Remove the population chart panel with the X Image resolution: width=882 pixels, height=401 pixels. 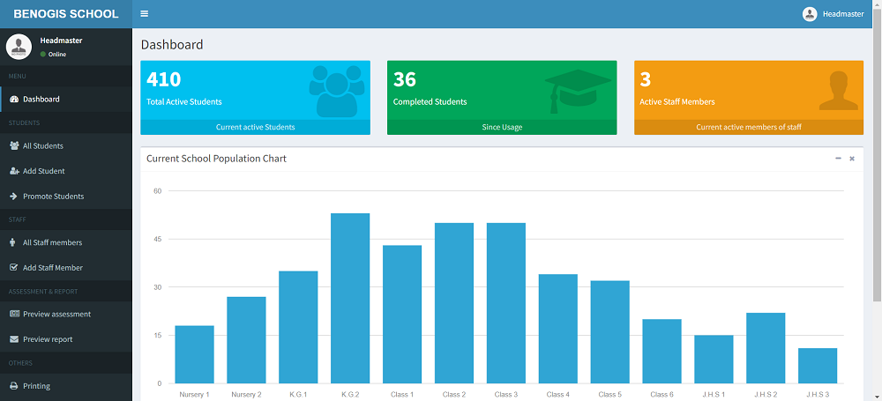pos(852,159)
